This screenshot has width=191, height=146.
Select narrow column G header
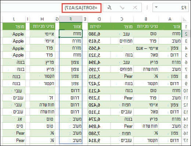click(x=57, y=19)
